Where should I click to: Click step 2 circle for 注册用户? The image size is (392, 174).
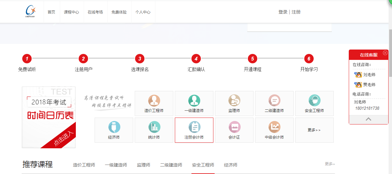pos(83,59)
